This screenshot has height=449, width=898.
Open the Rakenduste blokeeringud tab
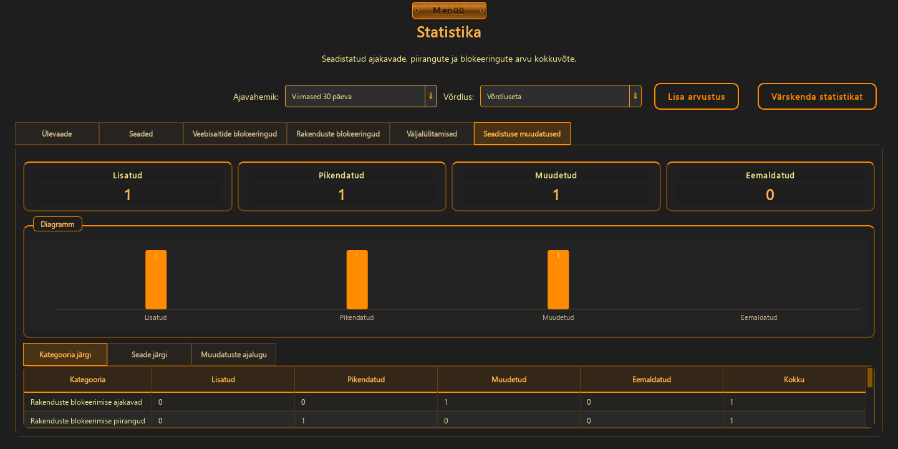(338, 134)
